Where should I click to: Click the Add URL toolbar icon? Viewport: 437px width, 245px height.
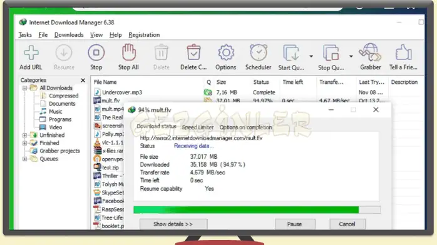[x=31, y=53]
